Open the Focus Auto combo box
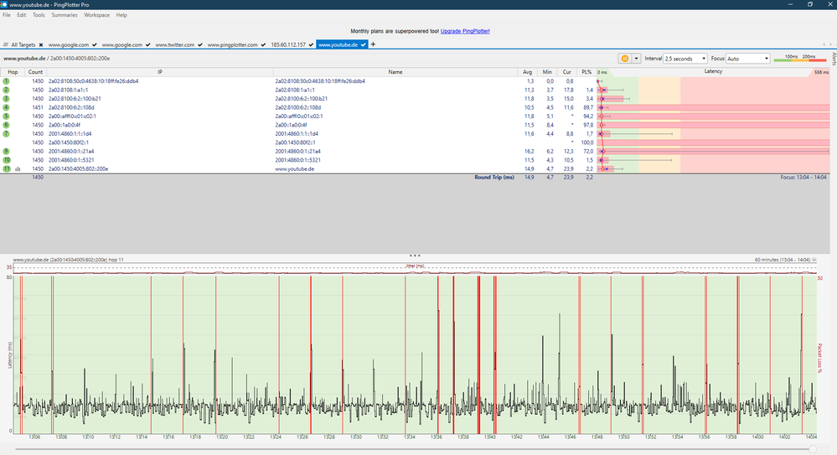 click(748, 59)
